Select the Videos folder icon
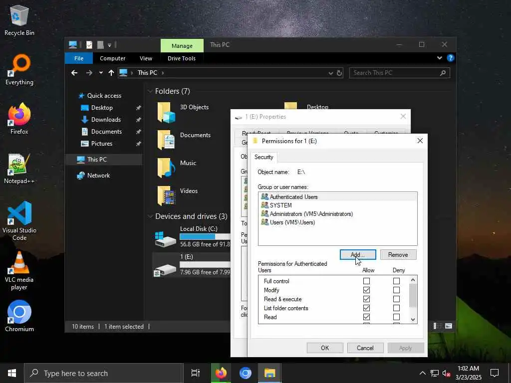 (166, 195)
